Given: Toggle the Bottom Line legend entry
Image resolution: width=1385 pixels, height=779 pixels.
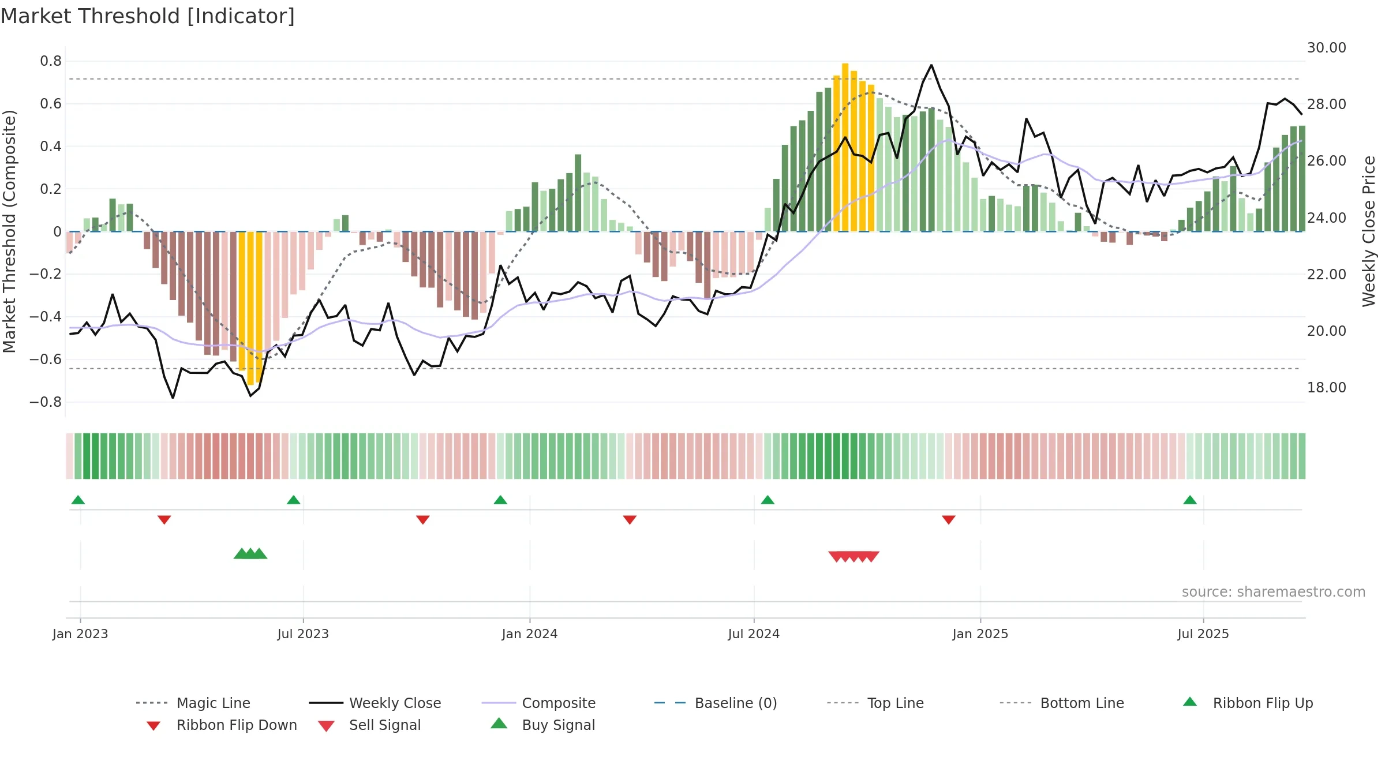Looking at the screenshot, I should click(x=1061, y=703).
